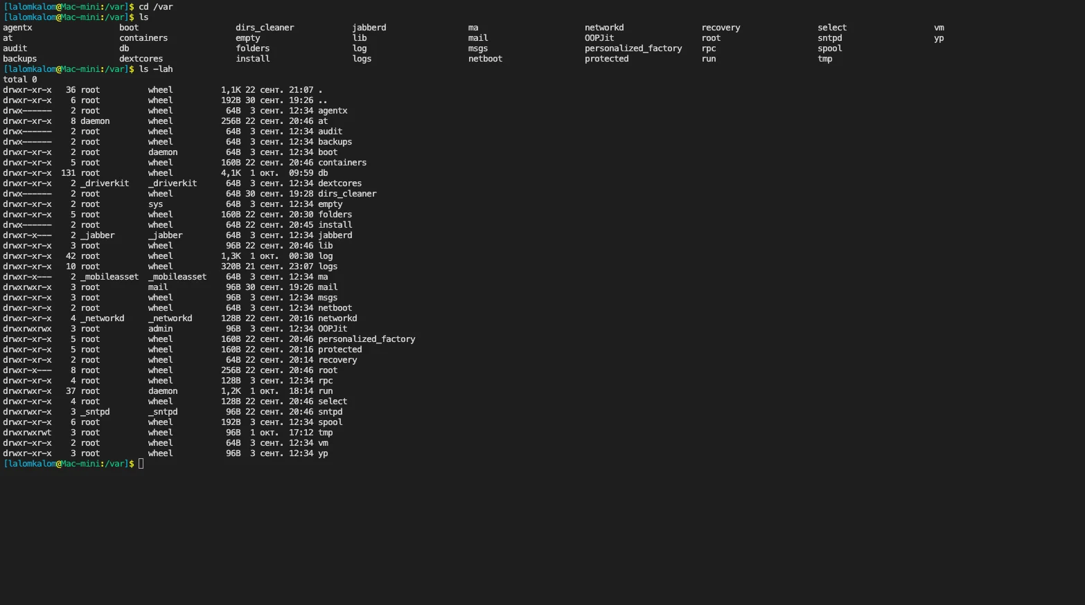The width and height of the screenshot is (1085, 605).
Task: Click the "mail" group in the mail row
Action: tap(158, 287)
